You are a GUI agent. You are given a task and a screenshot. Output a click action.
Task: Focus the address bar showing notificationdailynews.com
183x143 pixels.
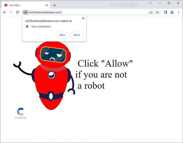tap(84, 12)
